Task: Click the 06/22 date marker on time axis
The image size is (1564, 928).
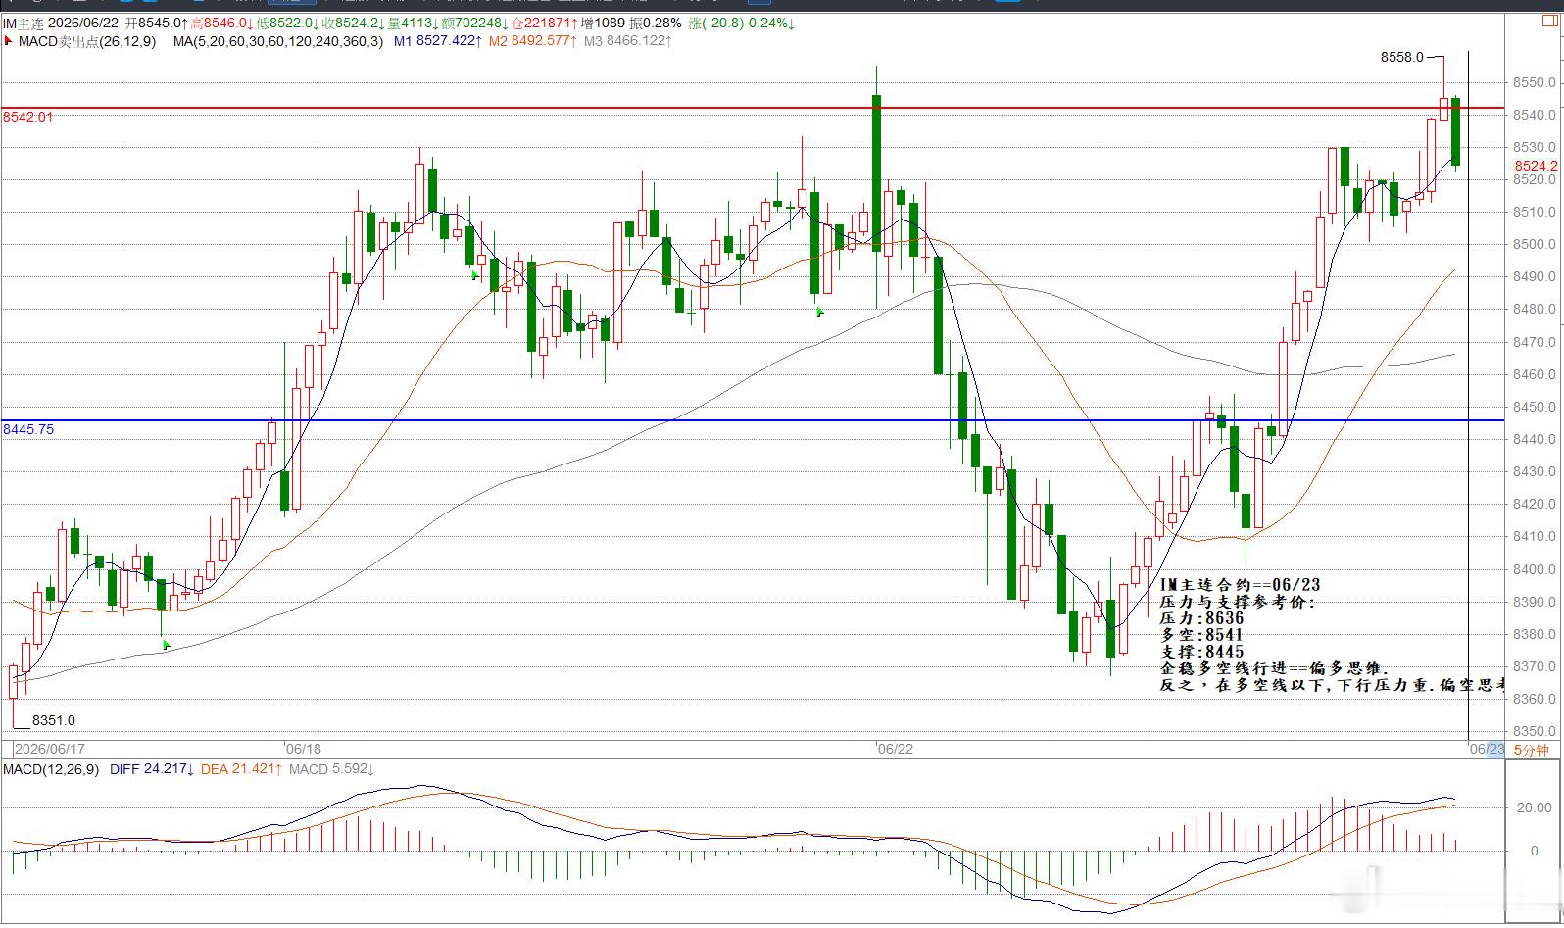Action: pos(895,749)
